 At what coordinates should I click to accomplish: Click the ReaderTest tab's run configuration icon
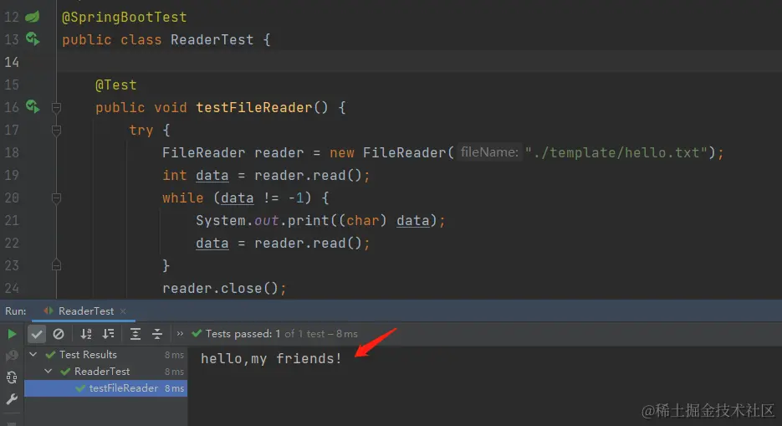coord(49,311)
